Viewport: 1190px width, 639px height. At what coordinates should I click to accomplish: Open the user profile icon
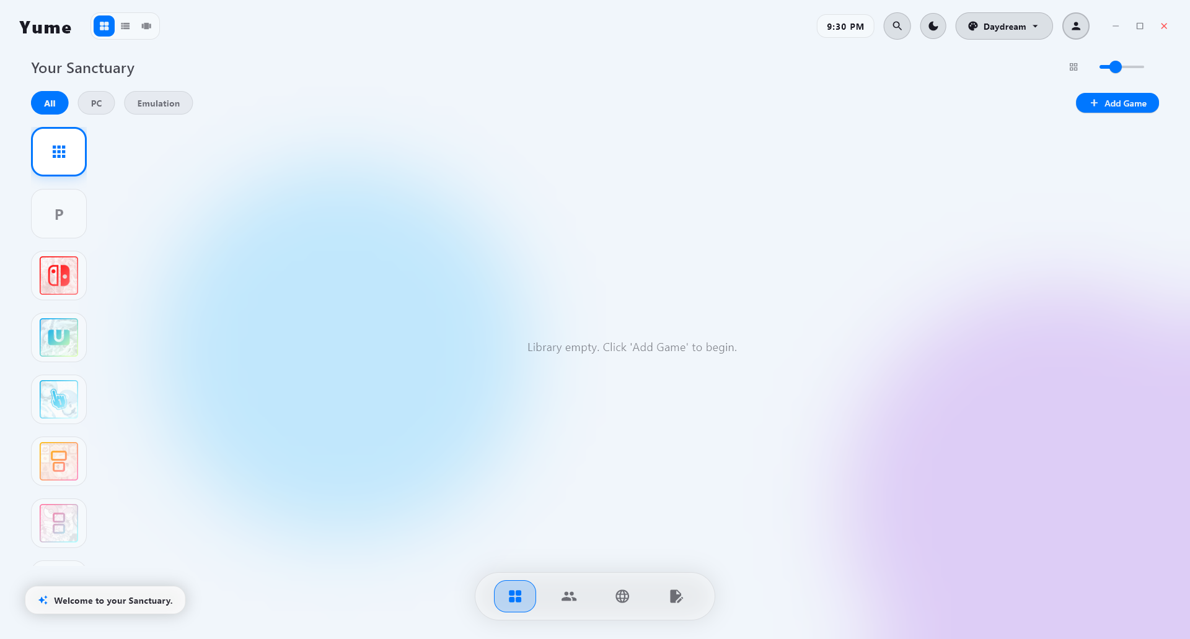click(1076, 26)
